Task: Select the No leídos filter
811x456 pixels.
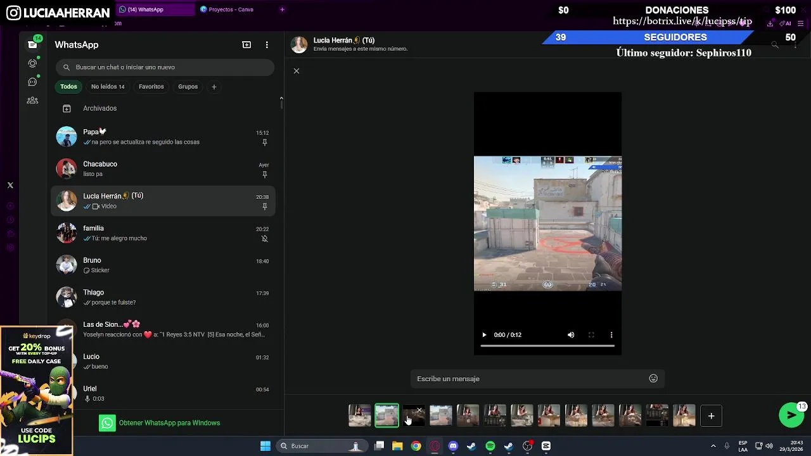Action: (108, 87)
